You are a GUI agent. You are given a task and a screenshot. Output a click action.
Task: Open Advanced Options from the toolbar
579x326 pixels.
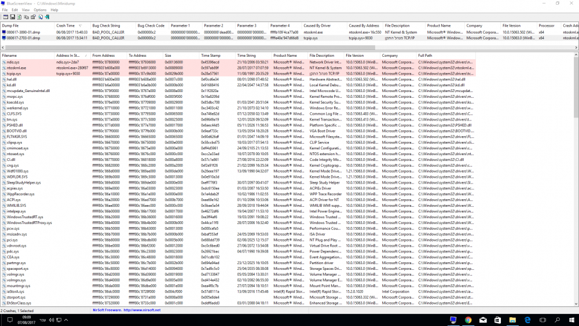point(6,17)
